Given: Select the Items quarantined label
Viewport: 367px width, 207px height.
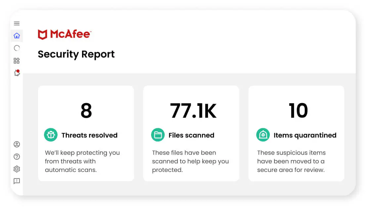Looking at the screenshot, I should [x=305, y=135].
